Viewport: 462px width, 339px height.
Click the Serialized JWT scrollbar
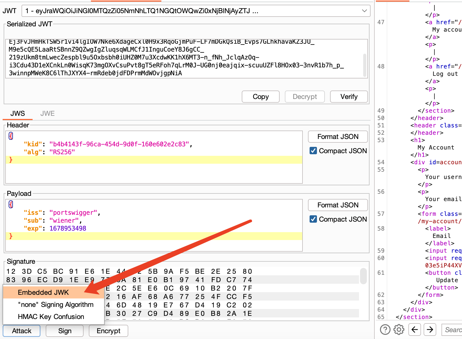click(x=365, y=65)
